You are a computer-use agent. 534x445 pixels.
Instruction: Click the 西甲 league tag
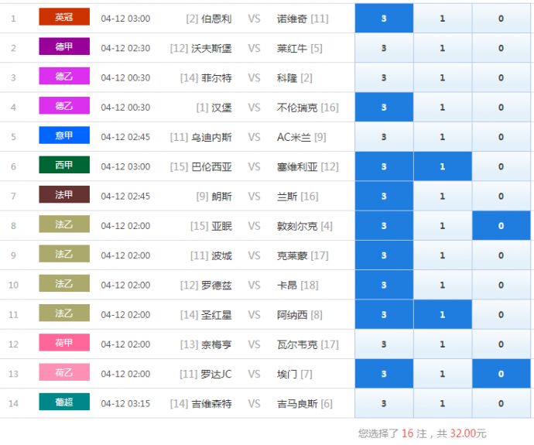coord(64,165)
